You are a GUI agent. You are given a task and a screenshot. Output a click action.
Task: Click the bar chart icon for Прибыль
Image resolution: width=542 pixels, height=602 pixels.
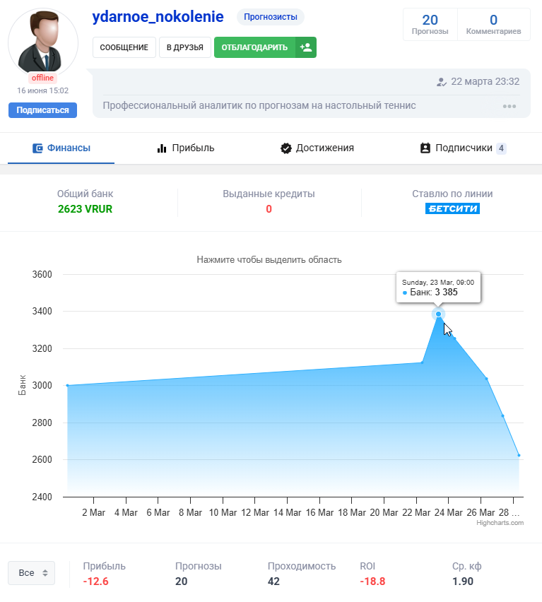[x=162, y=148]
